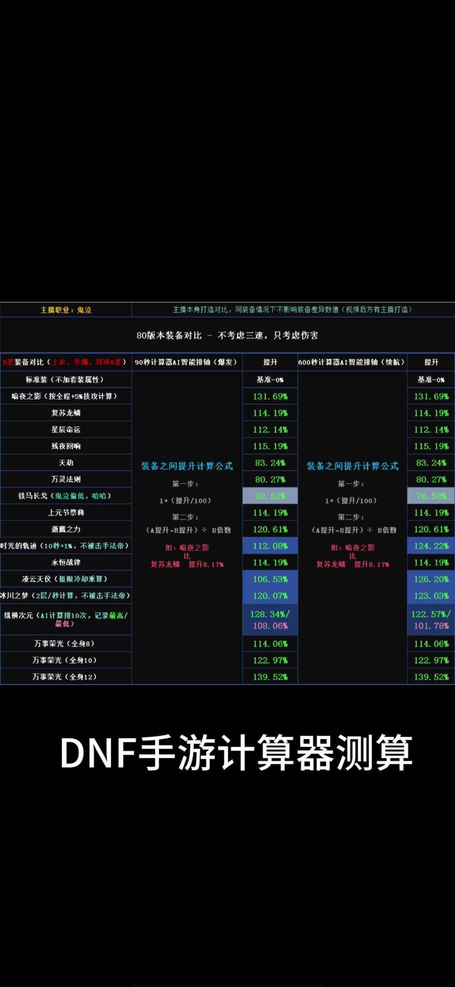Select the 120.07% value for 冰川之梦
This screenshot has width=455, height=987.
pos(270,596)
